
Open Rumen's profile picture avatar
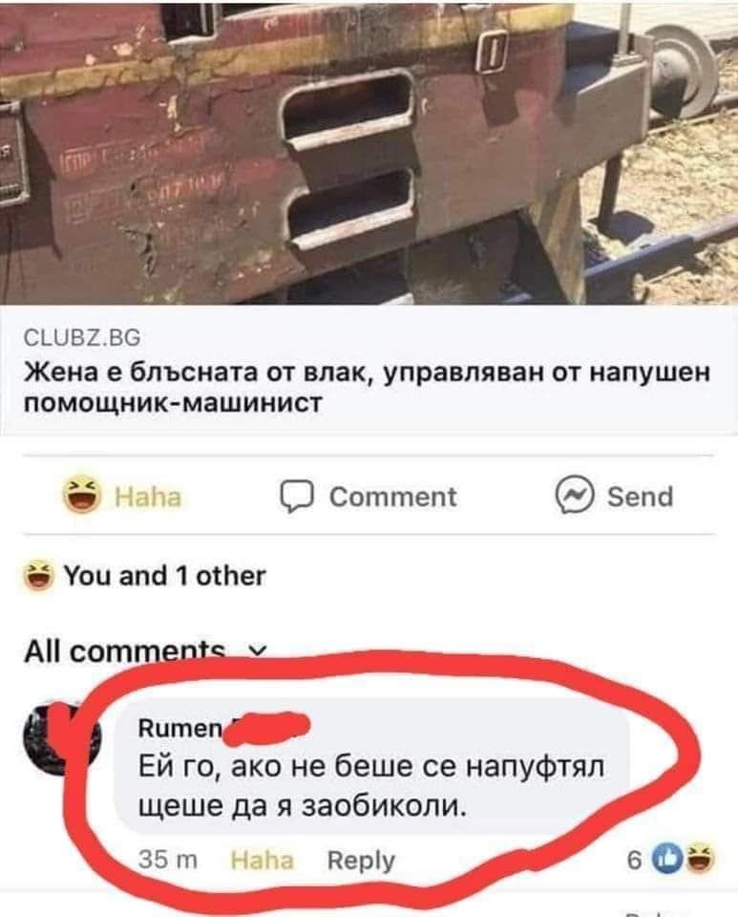[x=61, y=739]
